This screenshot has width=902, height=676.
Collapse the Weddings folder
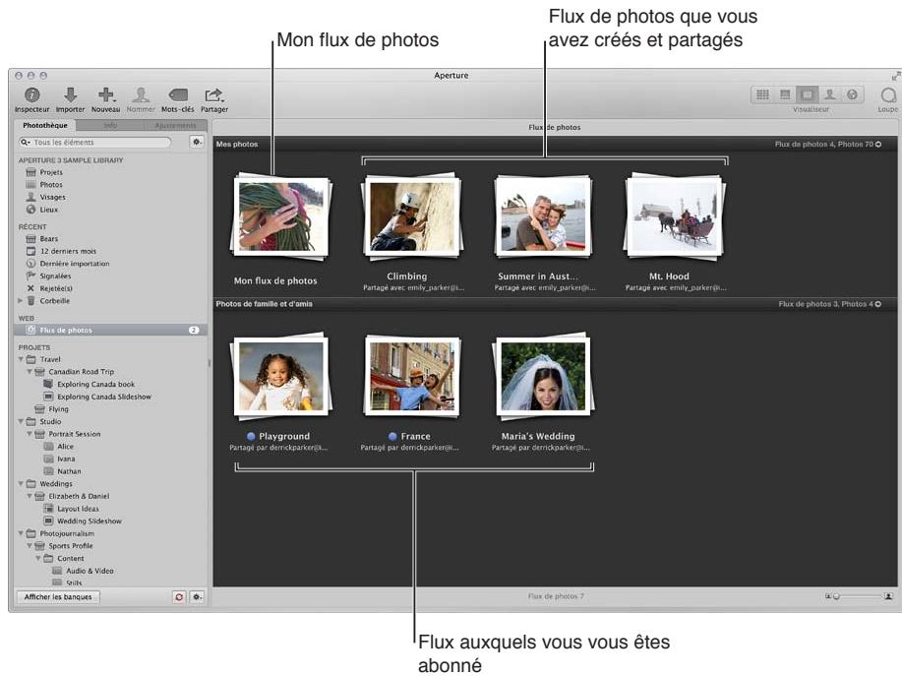click(x=21, y=484)
